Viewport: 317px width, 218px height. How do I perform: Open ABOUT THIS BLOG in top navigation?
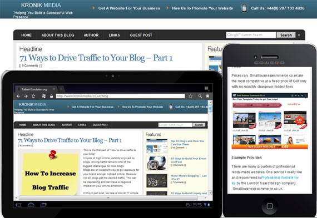(58, 35)
